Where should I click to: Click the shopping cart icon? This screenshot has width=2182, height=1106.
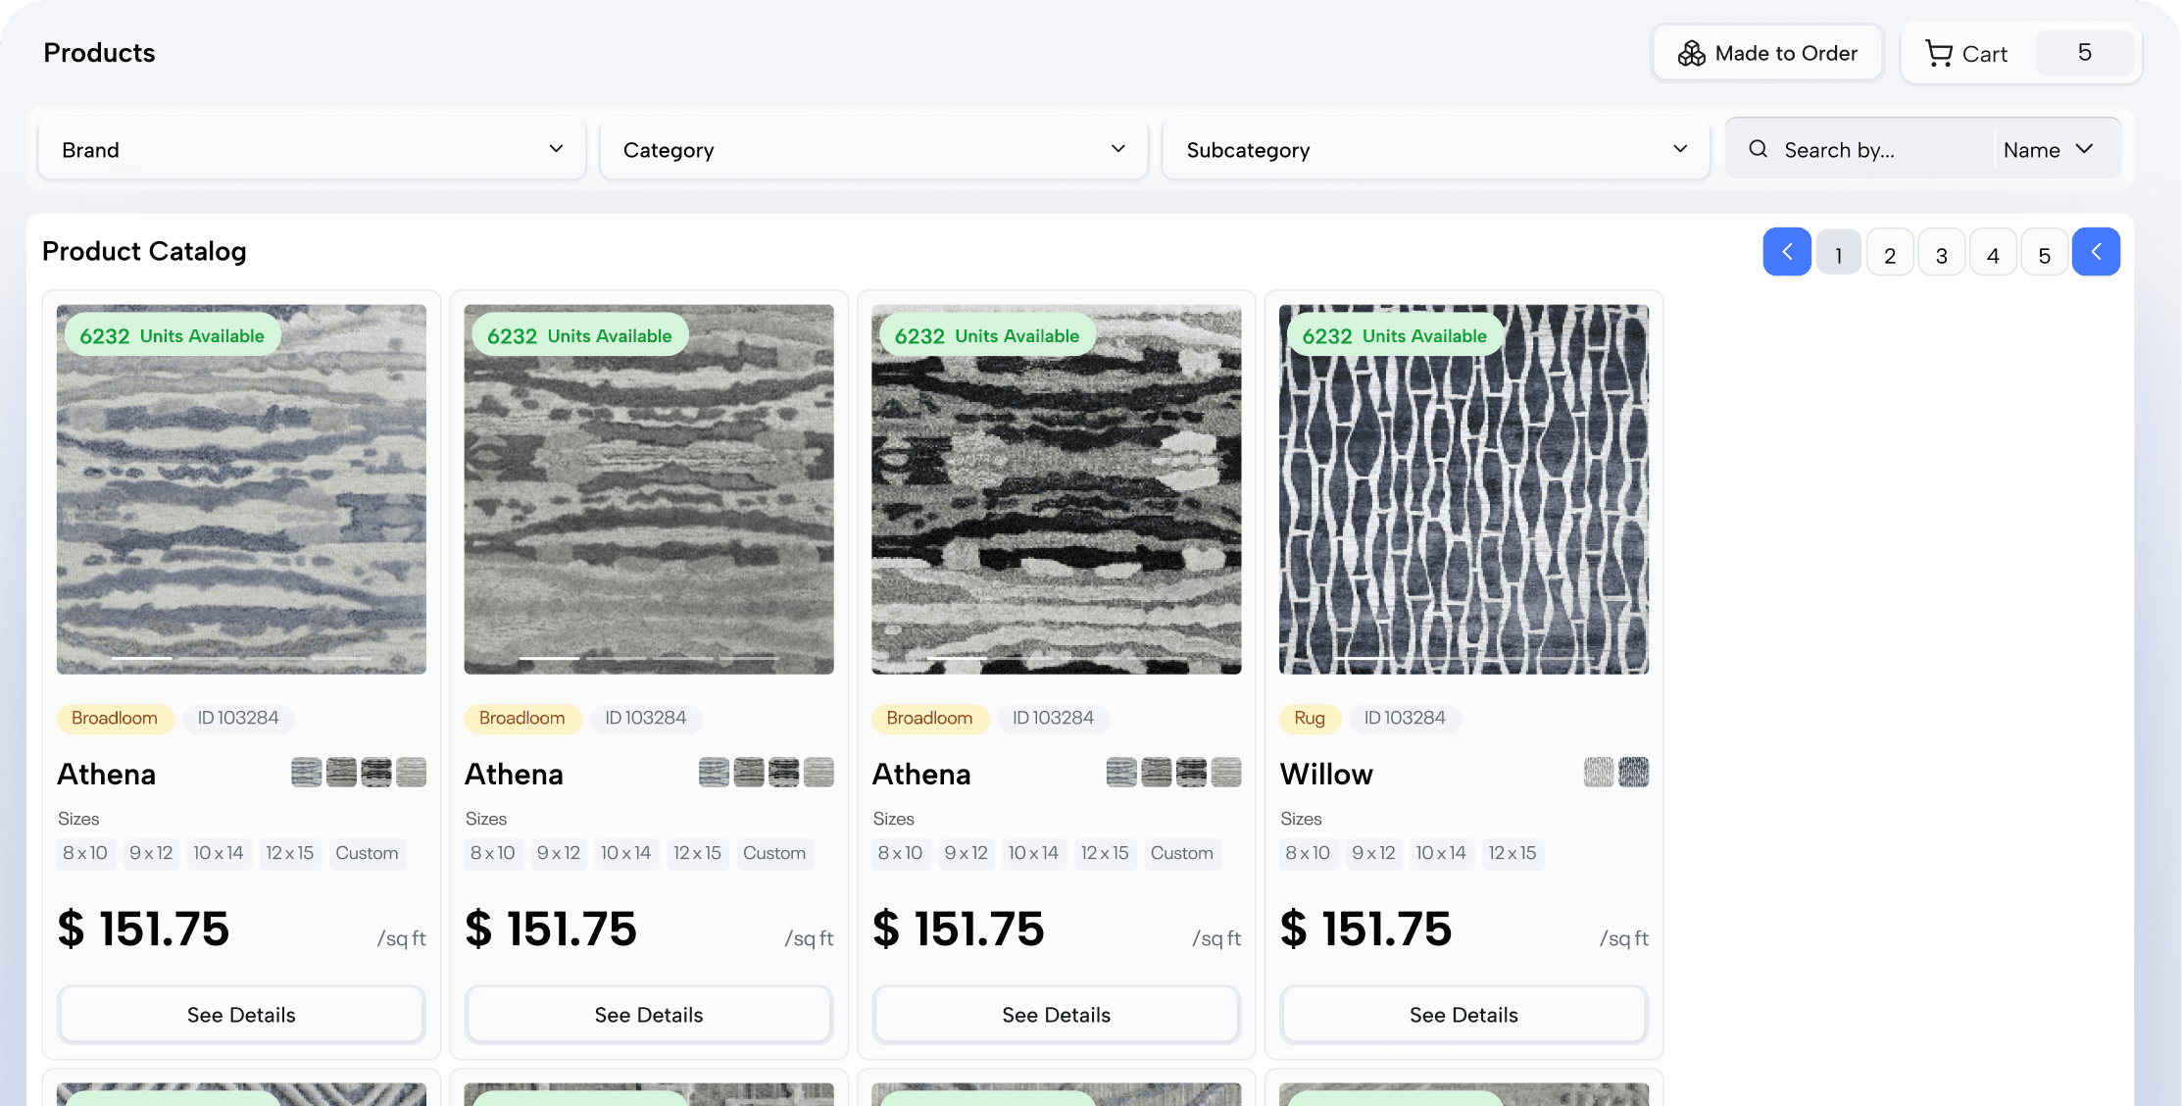[1938, 54]
